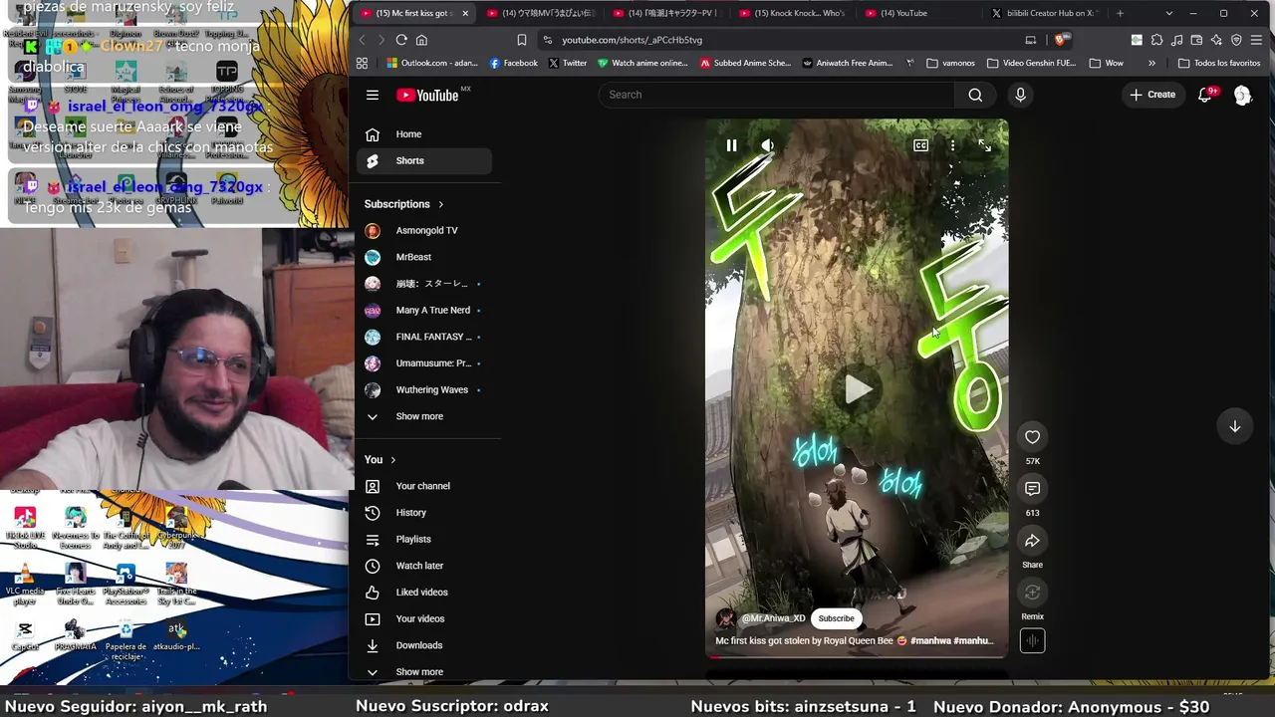The height and width of the screenshot is (717, 1275).
Task: Share the Short with the arrow icon
Action: pyautogui.click(x=1032, y=541)
